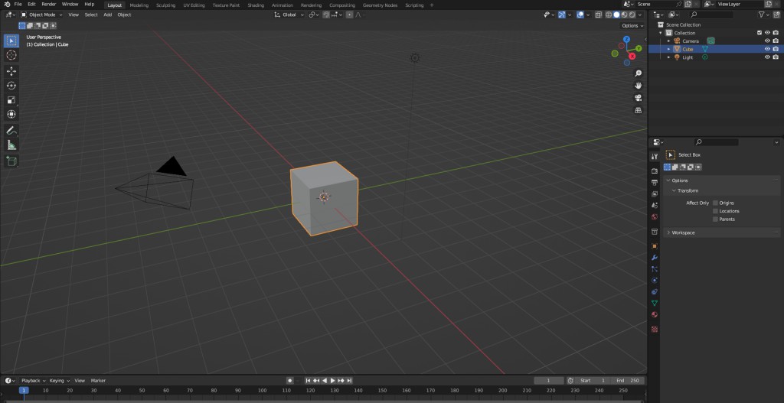Select the Move tool in the toolbar
The image size is (784, 403).
click(11, 70)
